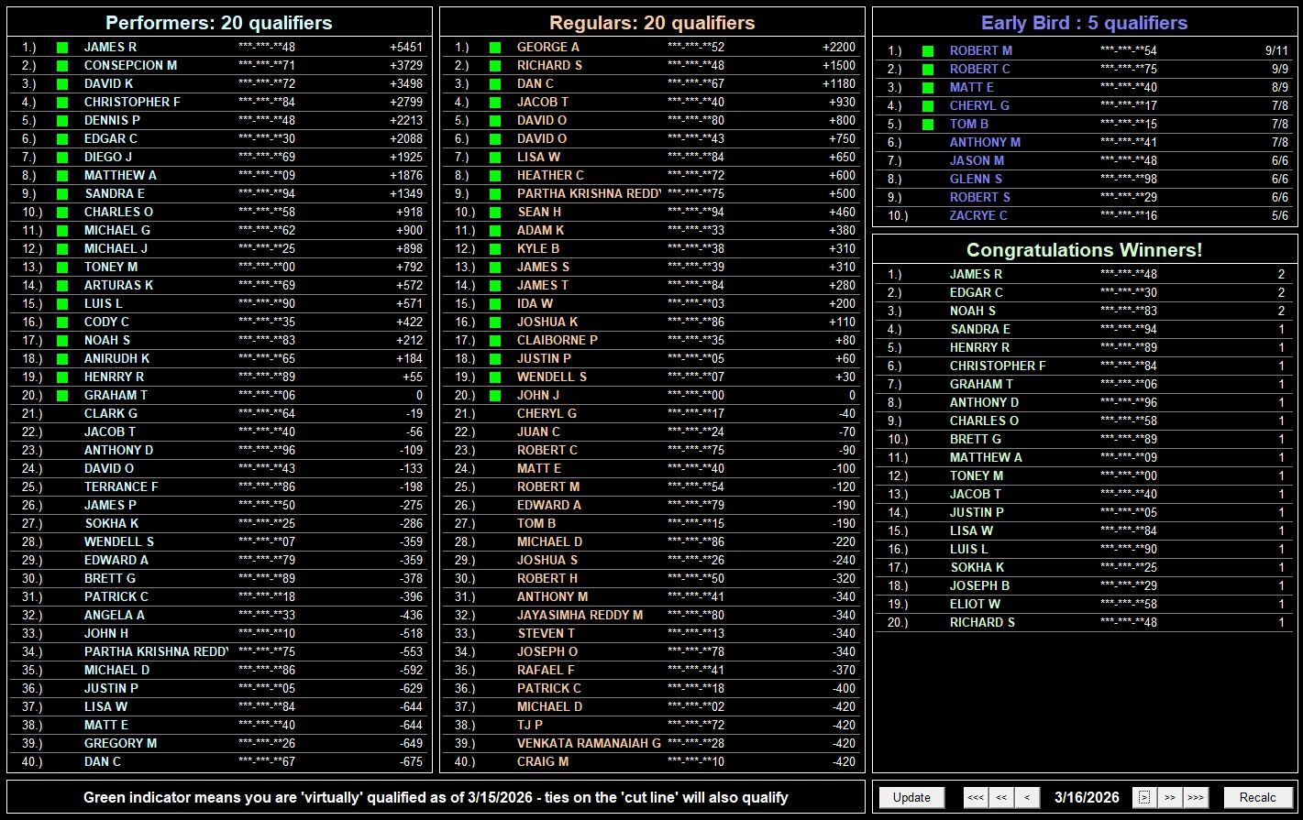Viewport: 1303px width, 820px height.
Task: Click the 3/16/2026 date display
Action: point(1087,797)
